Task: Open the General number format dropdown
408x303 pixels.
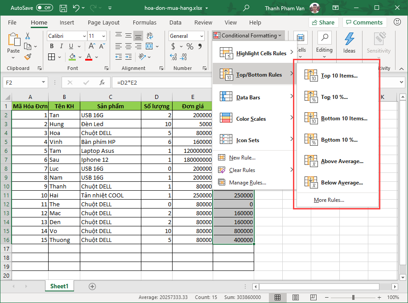Action: point(202,36)
